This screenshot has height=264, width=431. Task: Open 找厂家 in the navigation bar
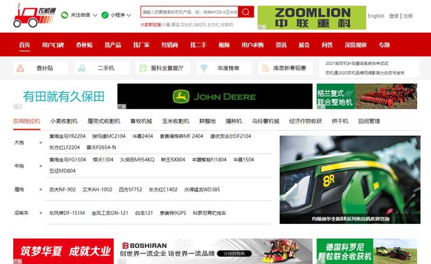141,45
